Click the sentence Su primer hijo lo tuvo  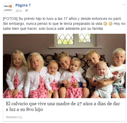(x=70, y=19)
